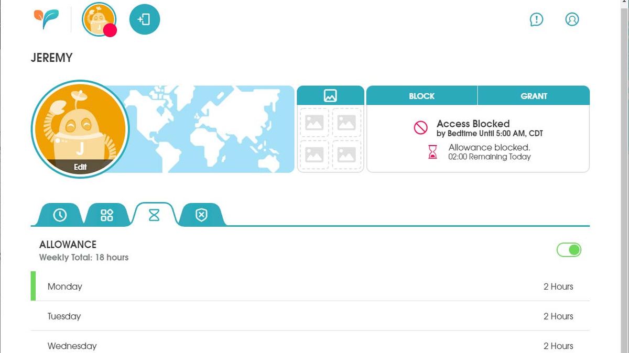Open the Monday hours selector

click(558, 286)
